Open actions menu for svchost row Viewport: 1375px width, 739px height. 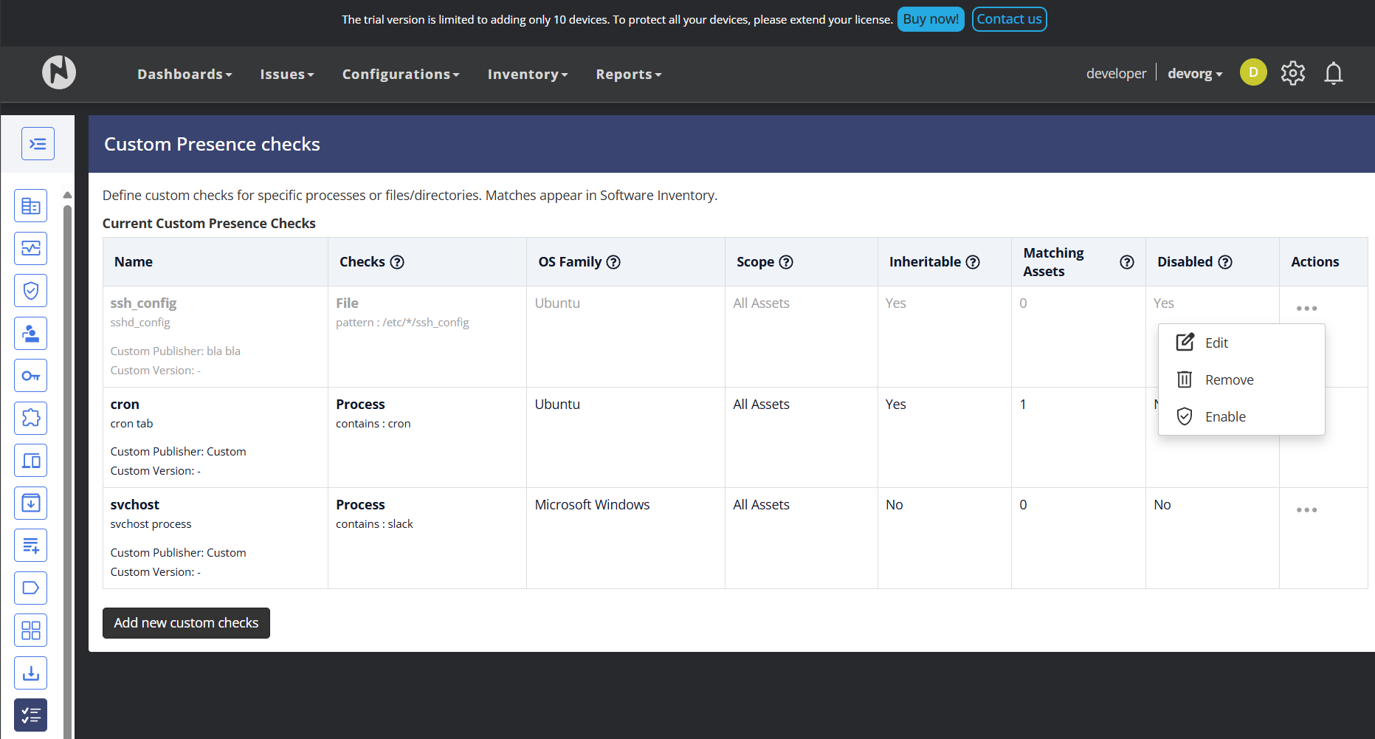click(1306, 510)
